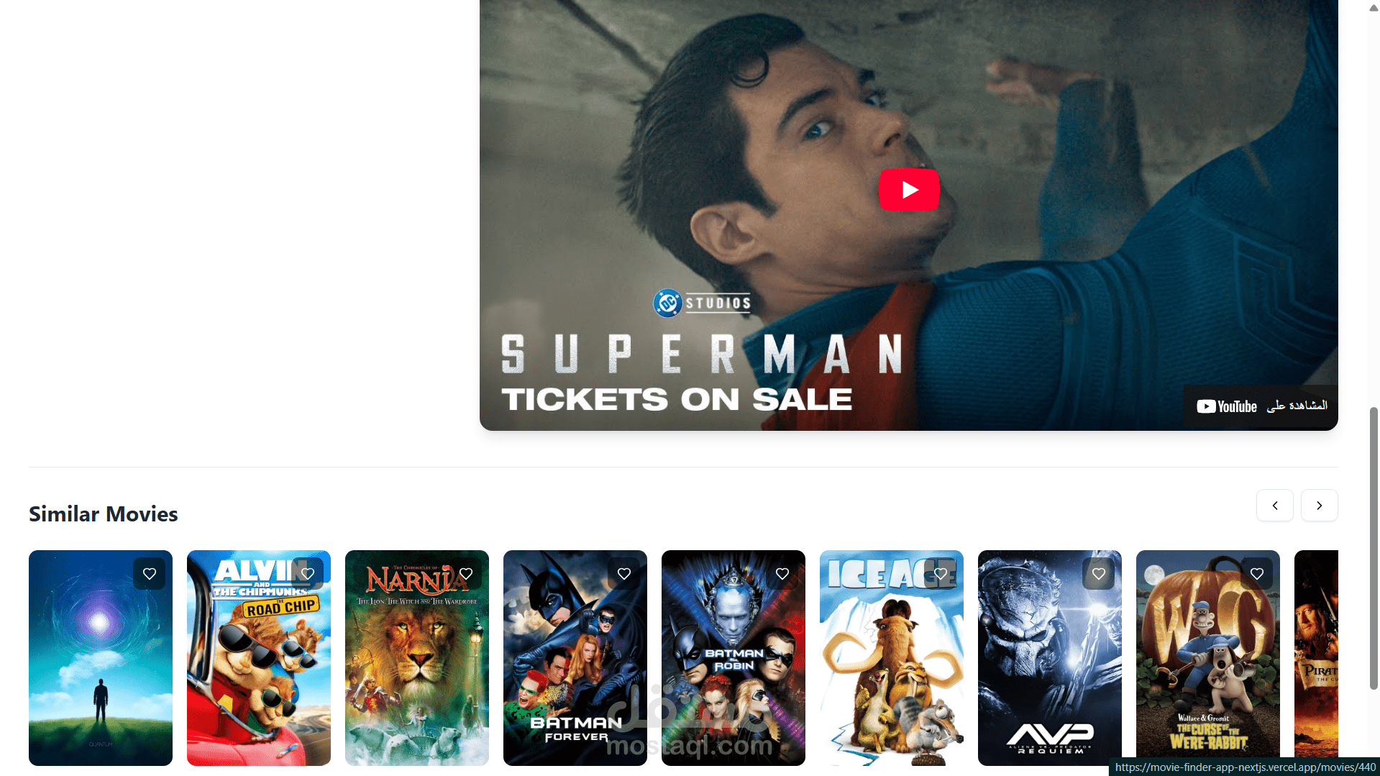Screen dimensions: 1380x776
Task: Heart the Wallace & Gromit Were-Rabbit movie
Action: click(1257, 574)
